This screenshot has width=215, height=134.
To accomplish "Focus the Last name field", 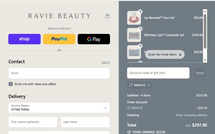I will coord(85,122).
